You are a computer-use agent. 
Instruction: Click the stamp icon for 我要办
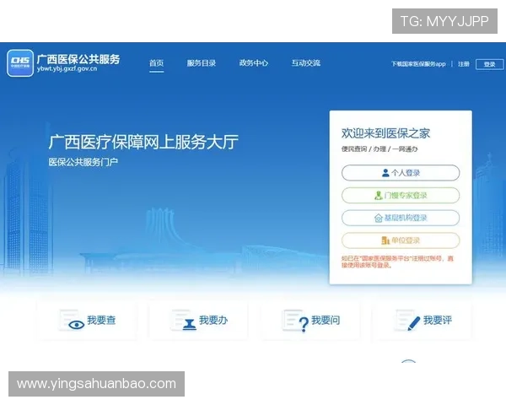tap(190, 324)
